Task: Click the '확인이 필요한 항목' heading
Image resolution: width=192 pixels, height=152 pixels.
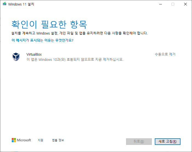Action: point(49,25)
